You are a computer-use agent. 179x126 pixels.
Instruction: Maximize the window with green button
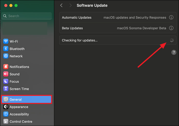16,5
